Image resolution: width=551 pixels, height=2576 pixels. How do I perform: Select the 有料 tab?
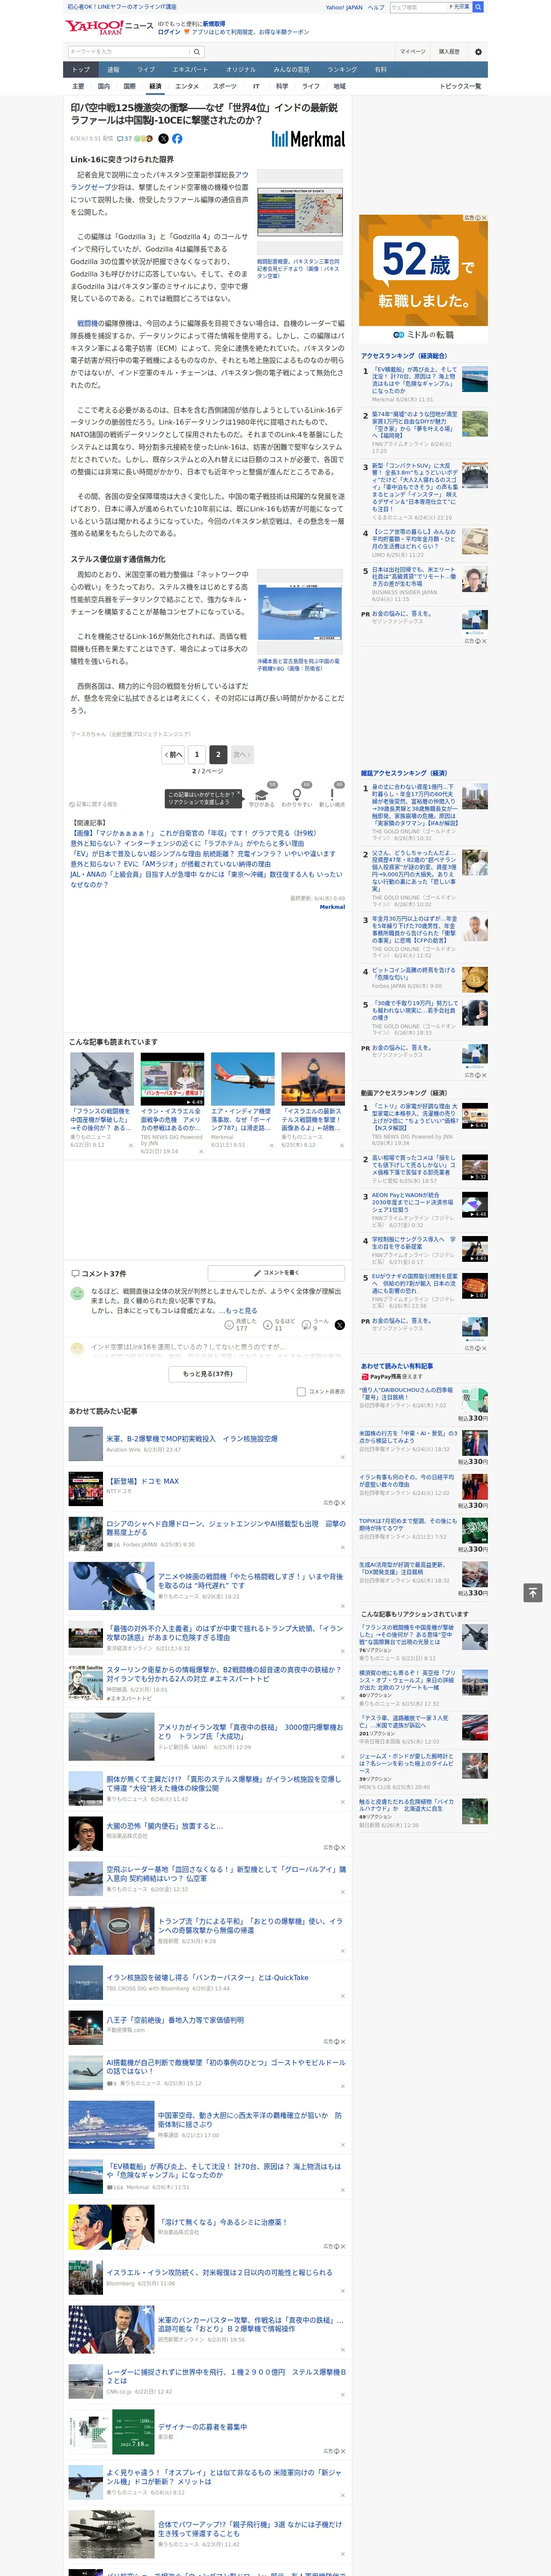point(381,70)
